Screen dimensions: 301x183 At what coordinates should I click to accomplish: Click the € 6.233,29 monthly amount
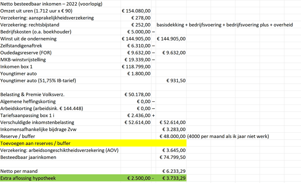(x=174, y=171)
